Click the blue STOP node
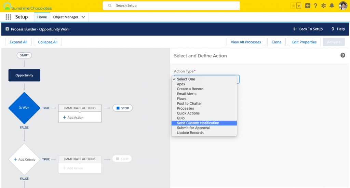Screen dimensions: 350x188 point(123,108)
